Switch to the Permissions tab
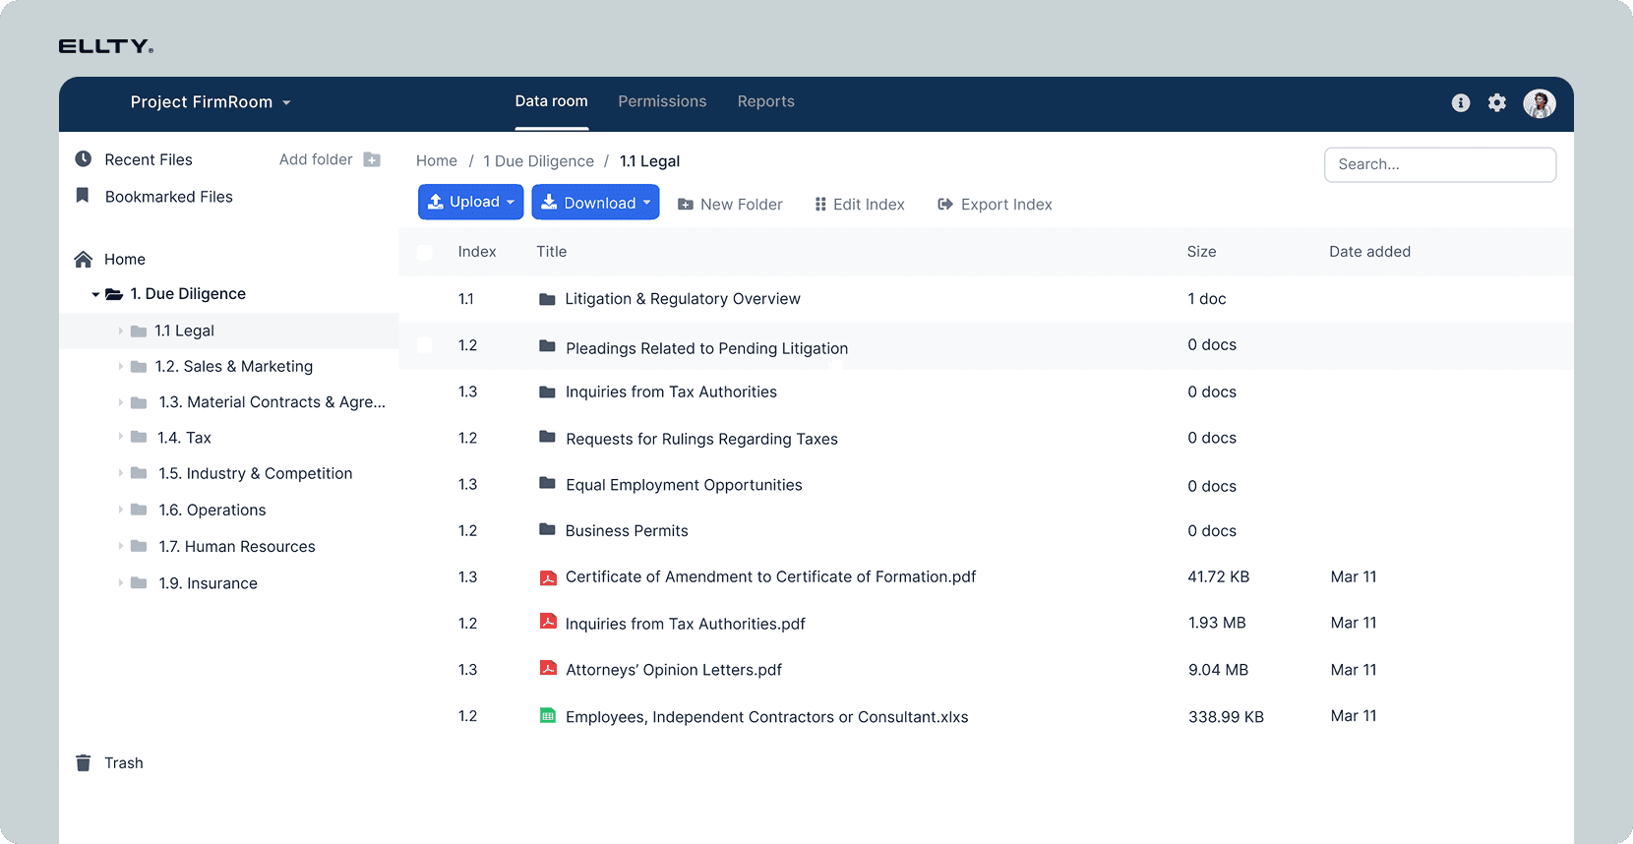 coord(662,101)
